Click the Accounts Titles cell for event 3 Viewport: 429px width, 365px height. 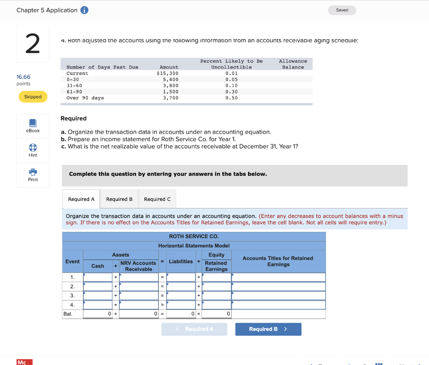pos(278,296)
